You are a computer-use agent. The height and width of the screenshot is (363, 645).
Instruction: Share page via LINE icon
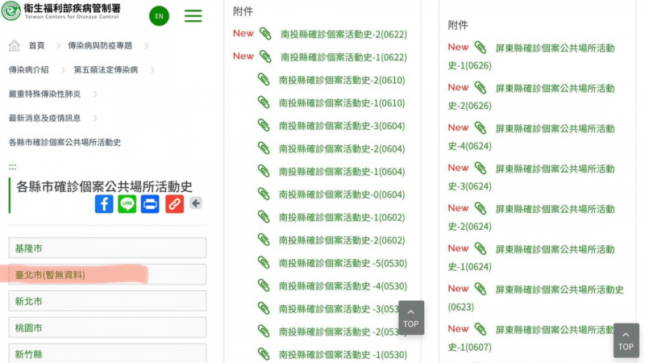tap(127, 204)
